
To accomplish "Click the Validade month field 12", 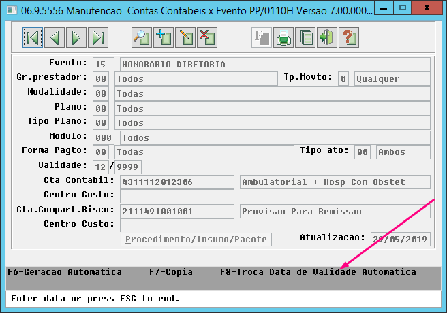I will [x=101, y=167].
